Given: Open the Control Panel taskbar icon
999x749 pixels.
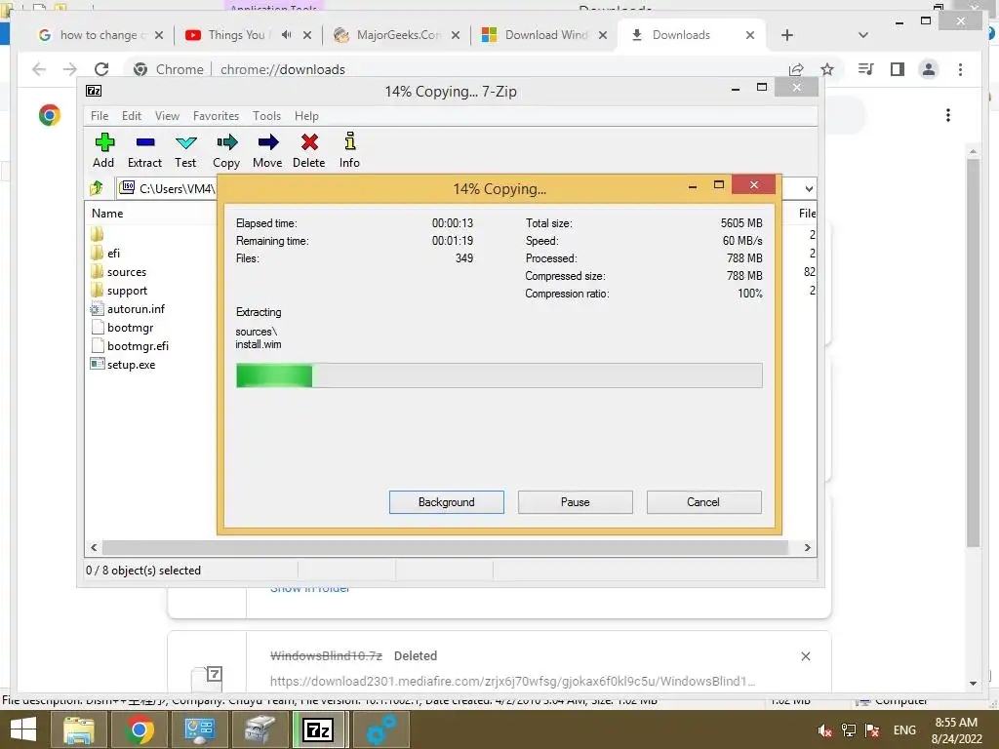Looking at the screenshot, I should [199, 729].
